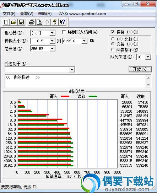
Task: Open a saved benchmark file icon
Action: [x=14, y=22]
